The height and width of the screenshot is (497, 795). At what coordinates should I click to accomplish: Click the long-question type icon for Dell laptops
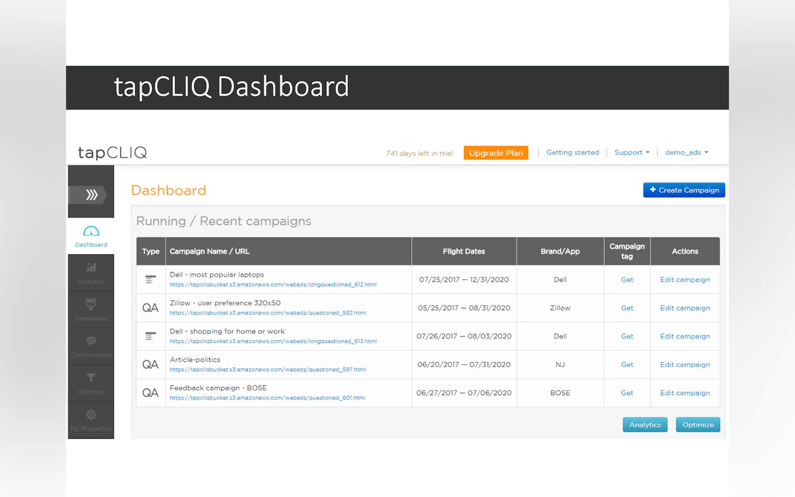click(151, 280)
